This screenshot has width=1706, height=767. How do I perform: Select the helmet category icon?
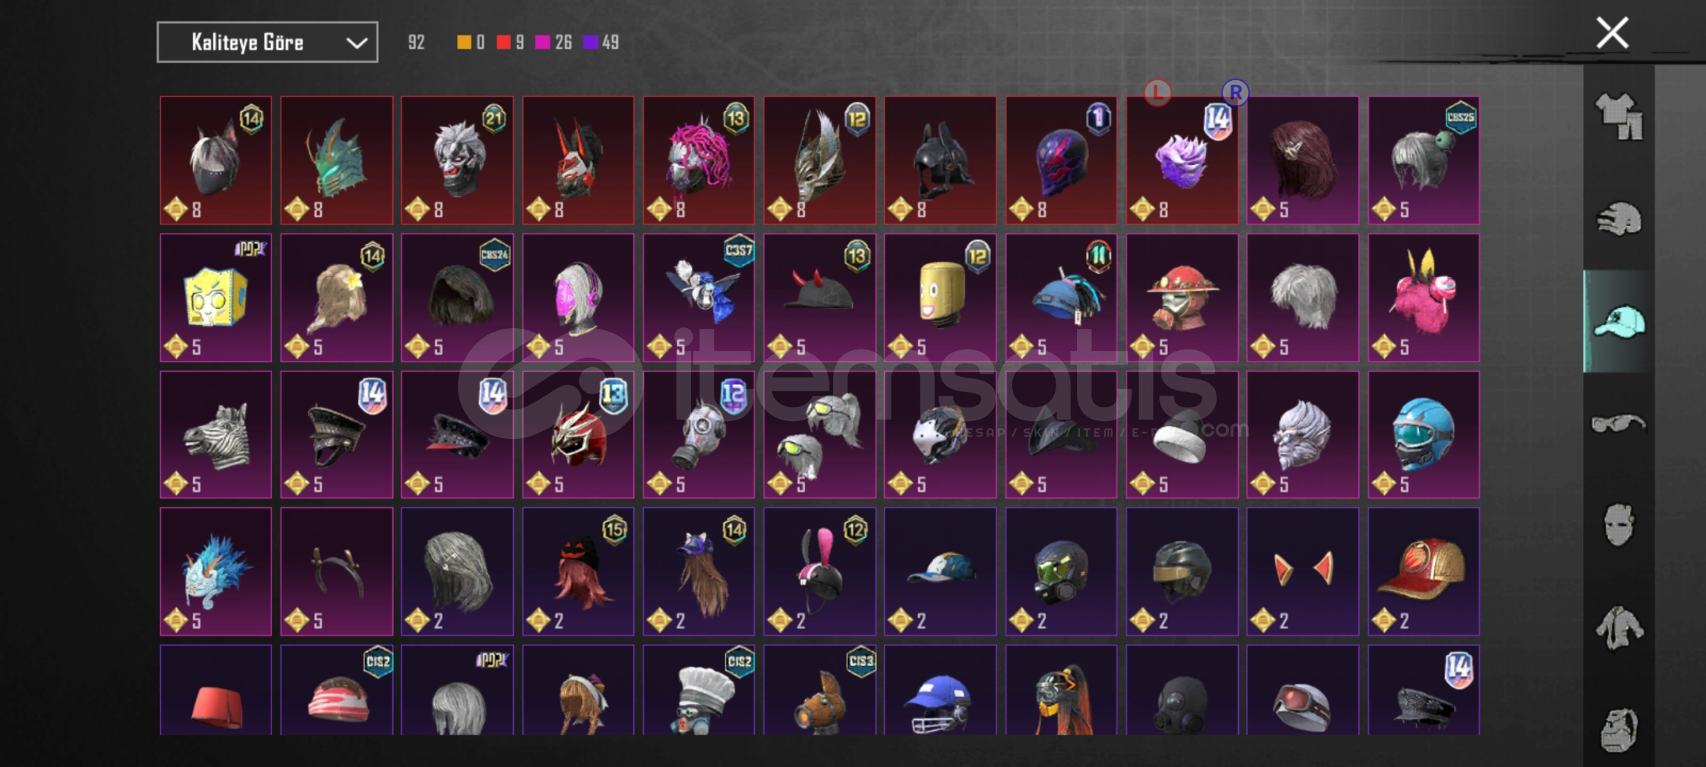(x=1619, y=218)
